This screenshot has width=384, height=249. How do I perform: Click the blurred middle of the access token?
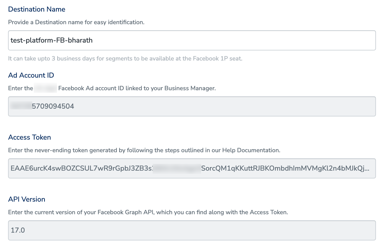pos(177,168)
